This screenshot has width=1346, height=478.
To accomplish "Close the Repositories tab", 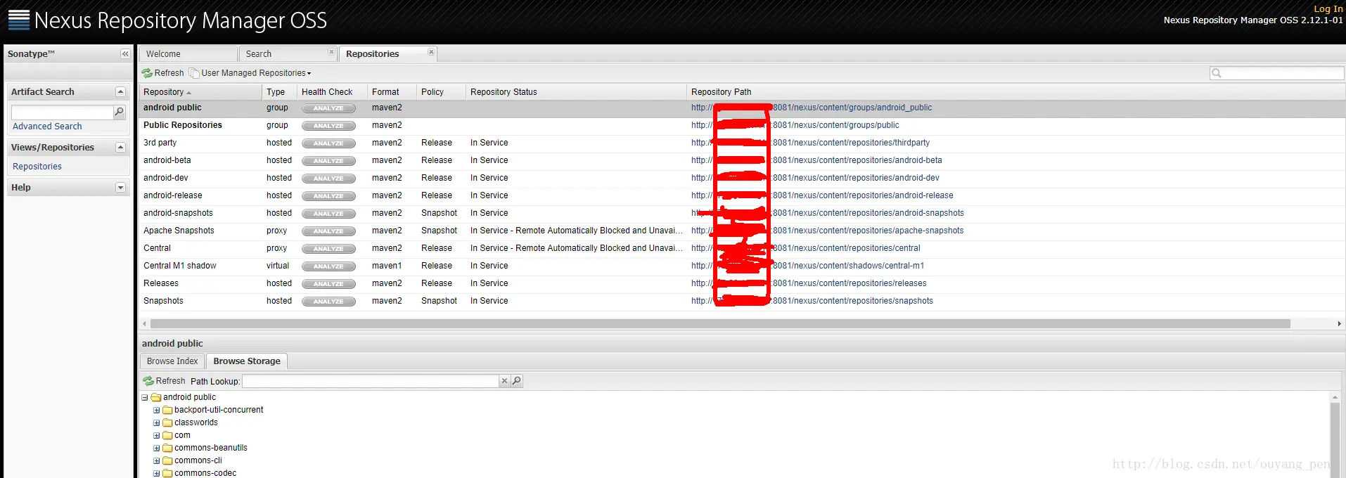I will click(x=431, y=51).
